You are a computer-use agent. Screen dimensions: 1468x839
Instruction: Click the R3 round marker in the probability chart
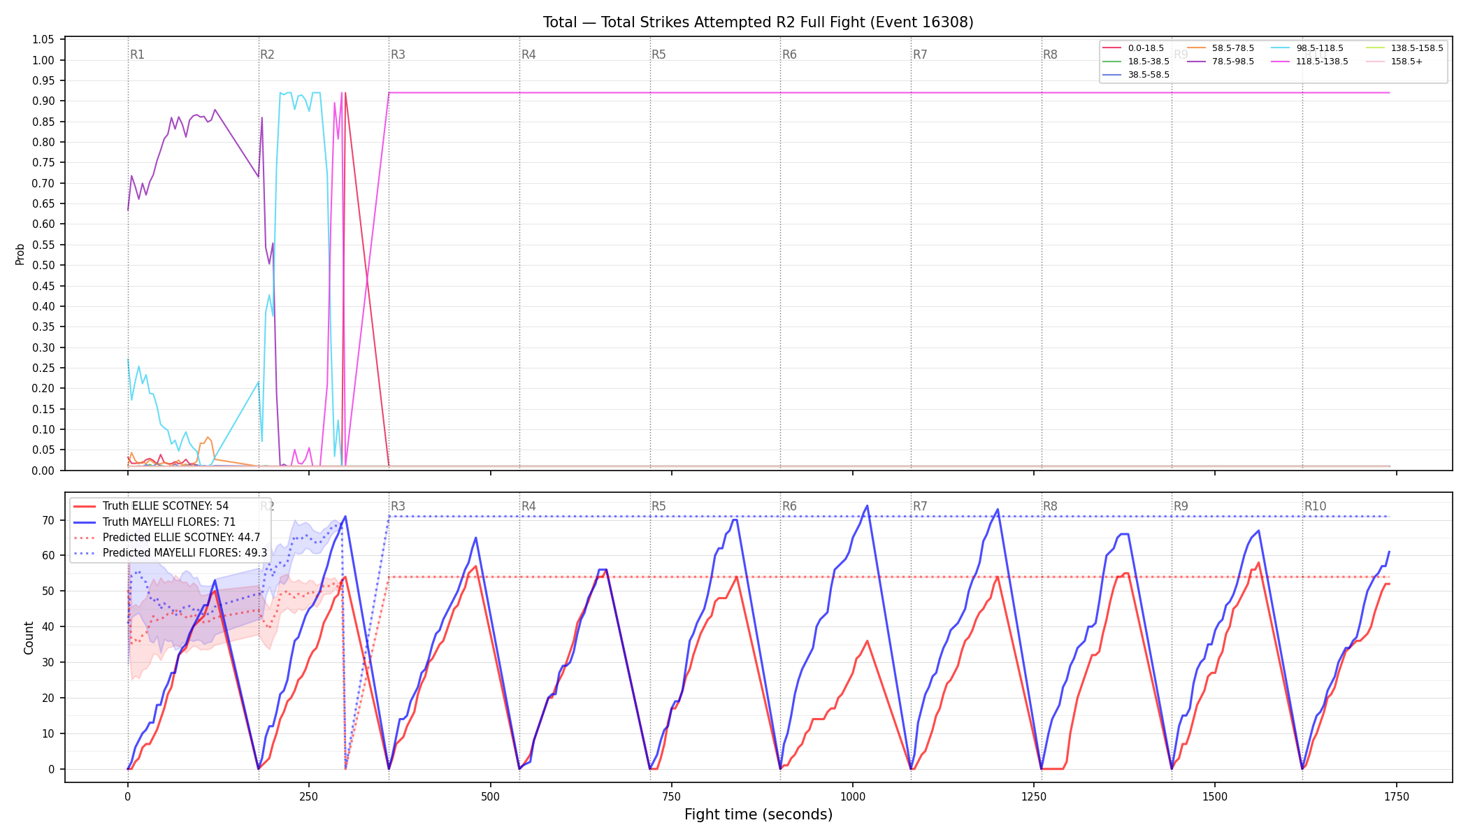pyautogui.click(x=398, y=55)
